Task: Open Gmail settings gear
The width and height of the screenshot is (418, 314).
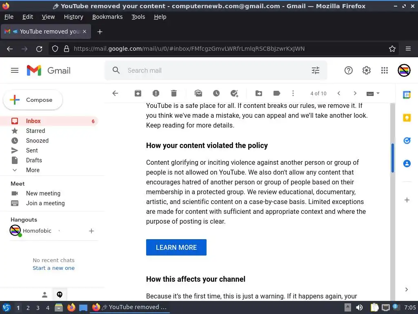Action: pos(366,70)
